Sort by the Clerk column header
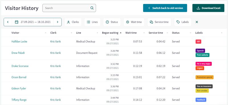Viewport: 228px width, 105px height. 53,33
